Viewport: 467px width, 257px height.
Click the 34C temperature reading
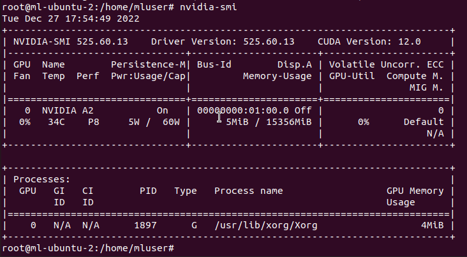pos(56,122)
